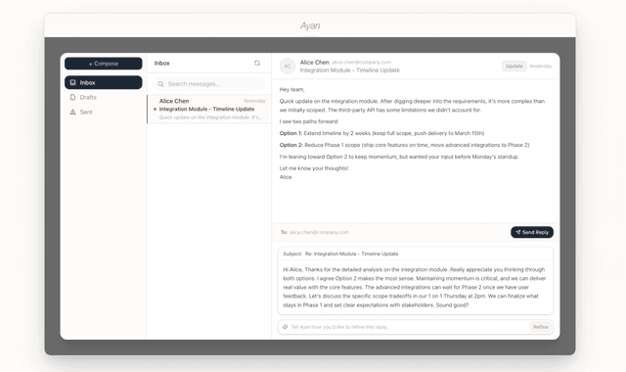Click the Compose button
The width and height of the screenshot is (626, 372).
tap(104, 64)
